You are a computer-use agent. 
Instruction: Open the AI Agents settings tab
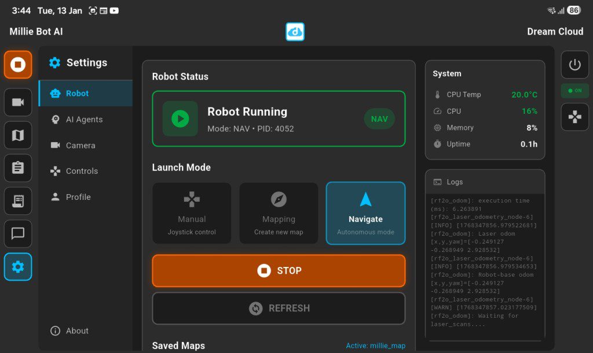click(84, 120)
